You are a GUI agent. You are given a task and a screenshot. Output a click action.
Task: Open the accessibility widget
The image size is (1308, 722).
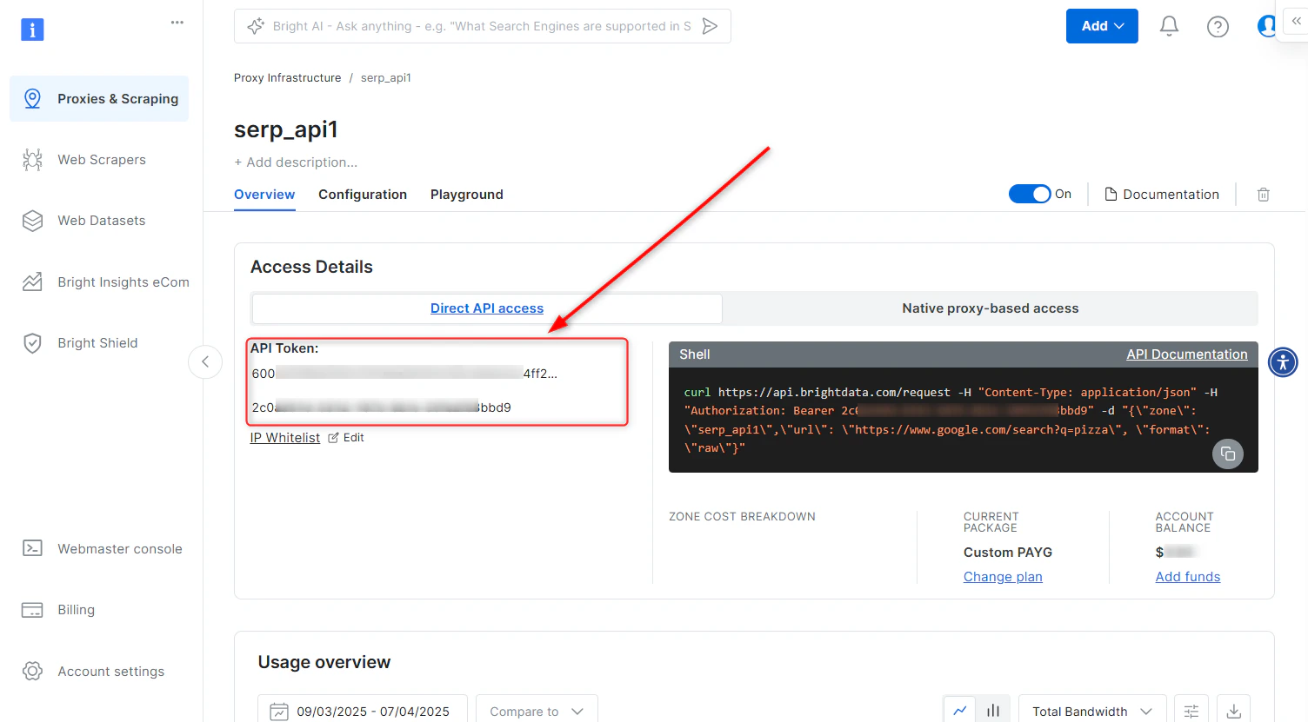1283,362
